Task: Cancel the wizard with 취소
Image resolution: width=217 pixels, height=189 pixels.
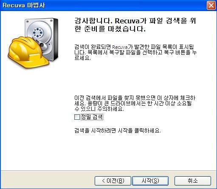Action: [x=193, y=181]
